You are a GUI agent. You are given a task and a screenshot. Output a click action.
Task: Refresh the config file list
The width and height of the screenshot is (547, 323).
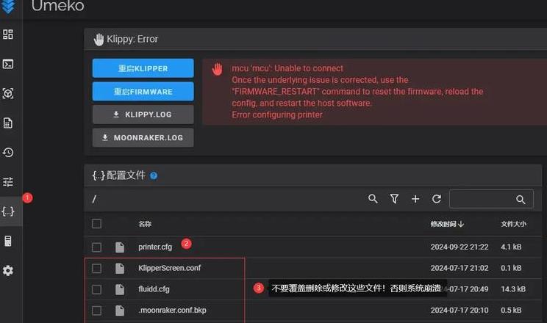(437, 199)
